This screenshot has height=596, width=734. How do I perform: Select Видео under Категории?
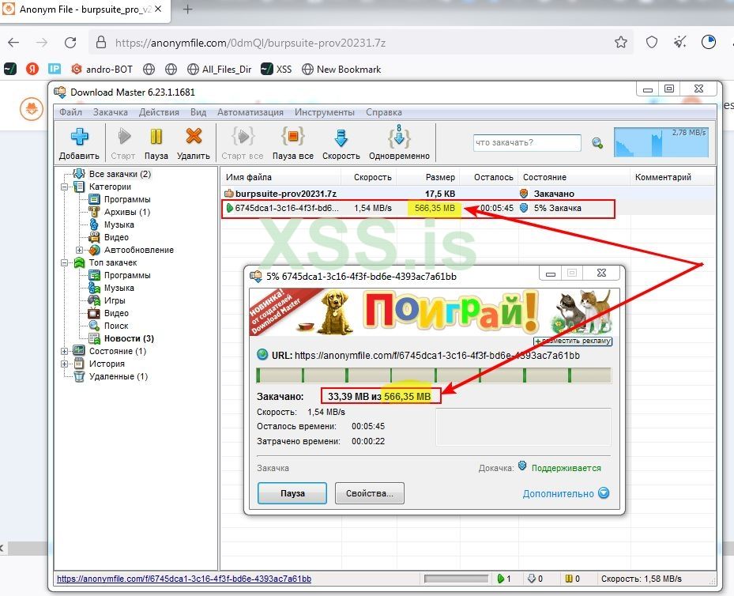pos(116,237)
